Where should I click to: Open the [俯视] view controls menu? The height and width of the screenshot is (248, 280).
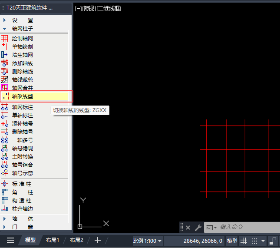coord(89,8)
